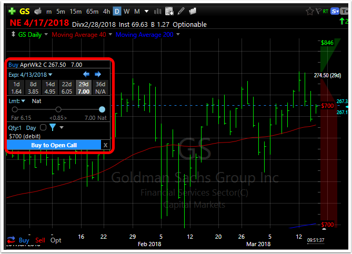Image resolution: width=352 pixels, height=254 pixels.
Task: Click the right blue arrow for next strike
Action: [98, 74]
